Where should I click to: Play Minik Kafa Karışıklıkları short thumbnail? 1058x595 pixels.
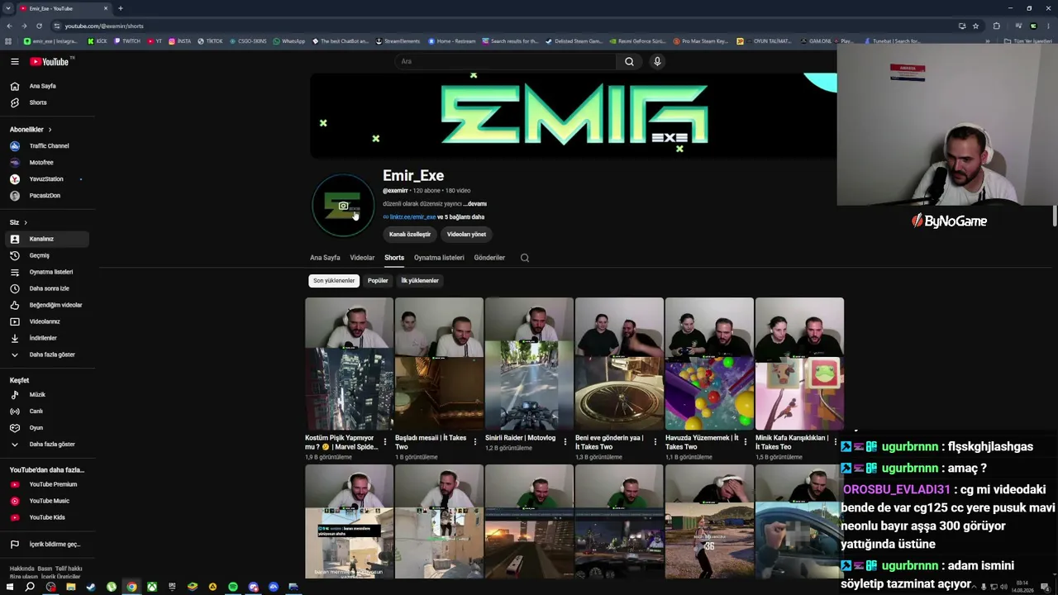tap(799, 364)
